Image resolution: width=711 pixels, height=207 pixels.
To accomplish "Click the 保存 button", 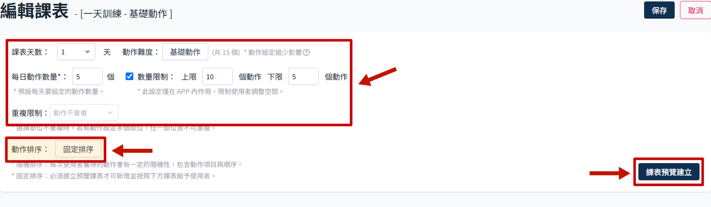I will pos(659,10).
